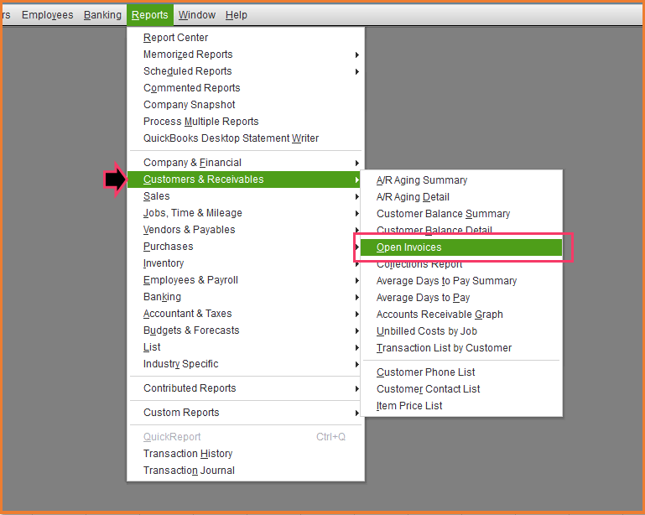Select Report Center

(x=246, y=38)
